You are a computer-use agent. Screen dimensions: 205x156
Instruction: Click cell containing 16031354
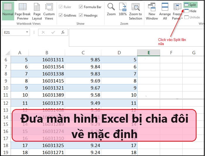47,67
